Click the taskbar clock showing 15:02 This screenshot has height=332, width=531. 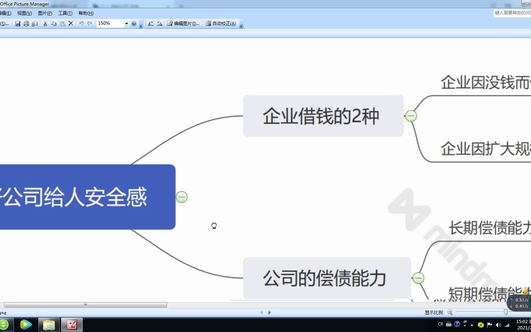[523, 325]
